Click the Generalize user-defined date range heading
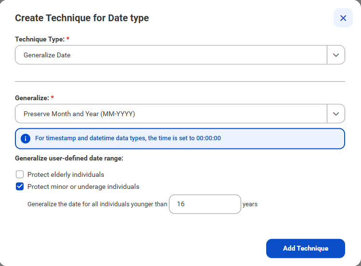 69,159
